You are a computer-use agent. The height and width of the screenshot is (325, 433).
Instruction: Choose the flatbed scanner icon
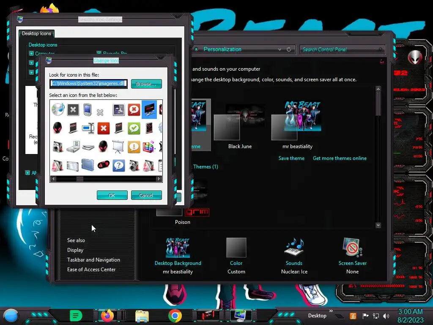88,147
